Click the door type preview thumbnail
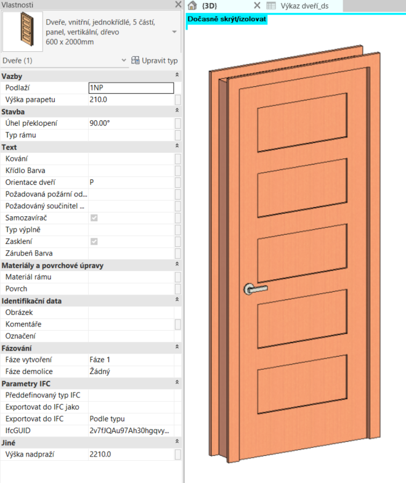Screen dimensions: 406x483 click(22, 31)
